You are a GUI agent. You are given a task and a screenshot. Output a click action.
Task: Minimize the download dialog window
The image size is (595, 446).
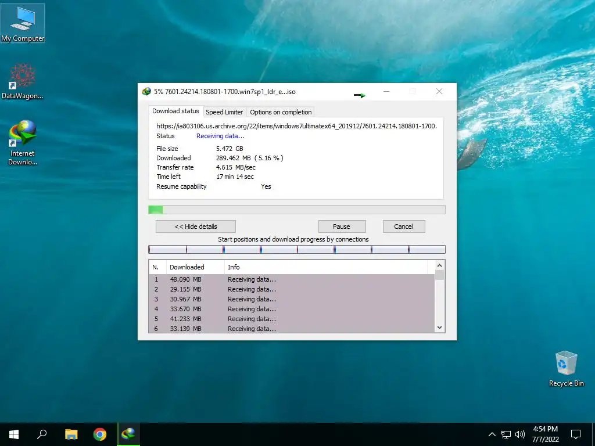tap(386, 91)
